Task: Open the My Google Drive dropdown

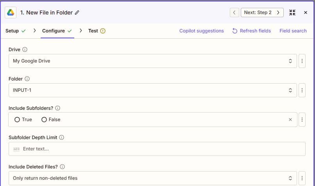Action: pos(152,61)
